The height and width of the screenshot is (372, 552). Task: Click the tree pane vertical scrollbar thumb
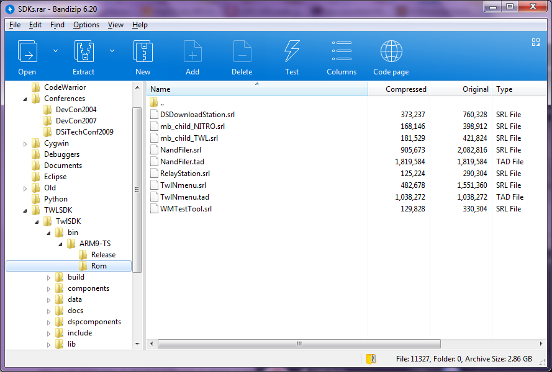pos(137,190)
